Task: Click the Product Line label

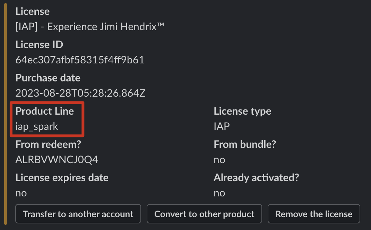Action: [x=45, y=111]
